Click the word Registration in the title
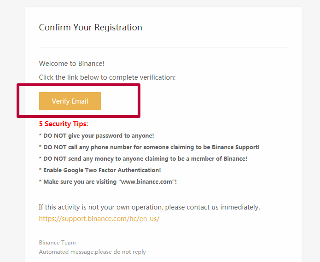This screenshot has height=262, width=320. point(118,28)
